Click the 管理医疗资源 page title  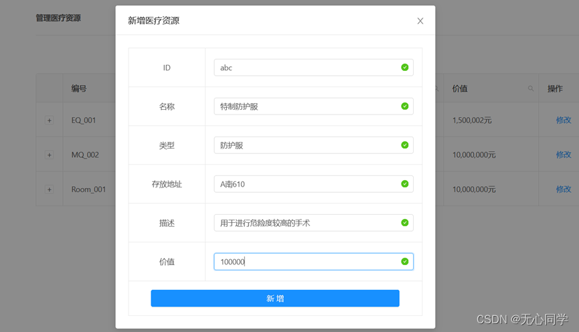pyautogui.click(x=58, y=18)
